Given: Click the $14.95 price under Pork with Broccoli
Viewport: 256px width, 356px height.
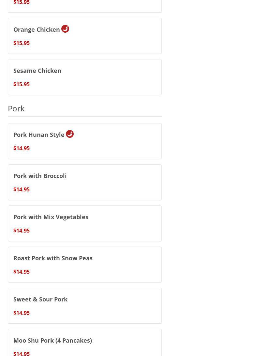Looking at the screenshot, I should pyautogui.click(x=22, y=189).
